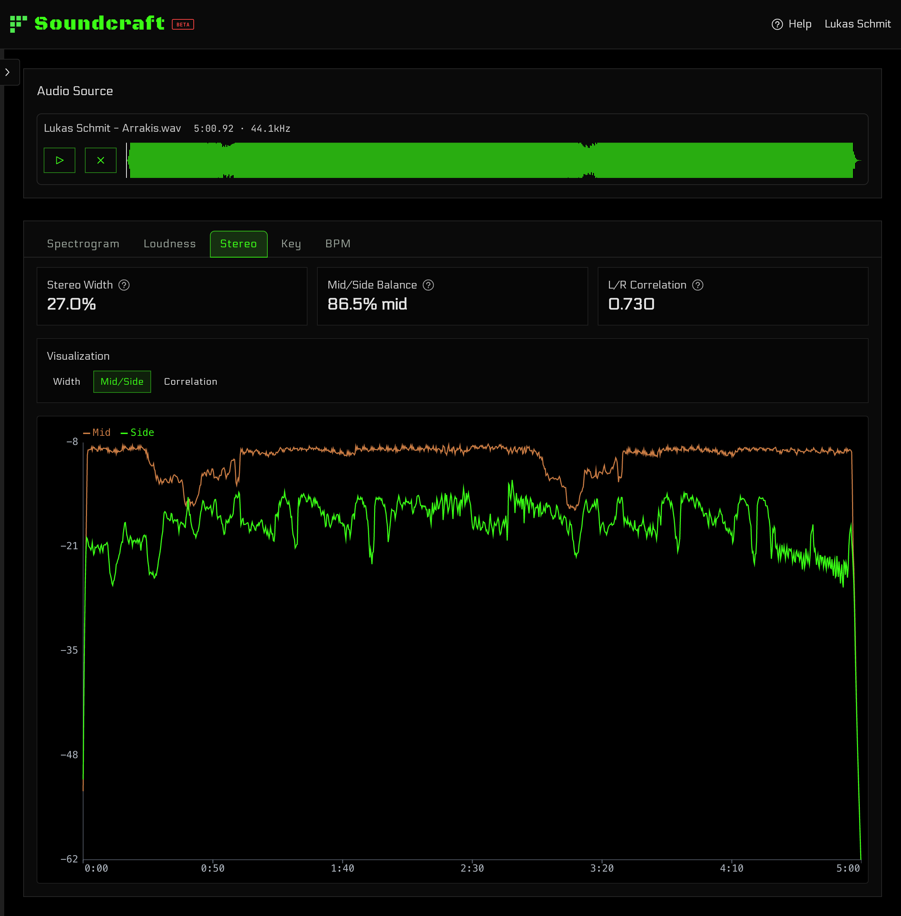The width and height of the screenshot is (901, 916).
Task: Open Help from the top bar
Action: coord(791,24)
